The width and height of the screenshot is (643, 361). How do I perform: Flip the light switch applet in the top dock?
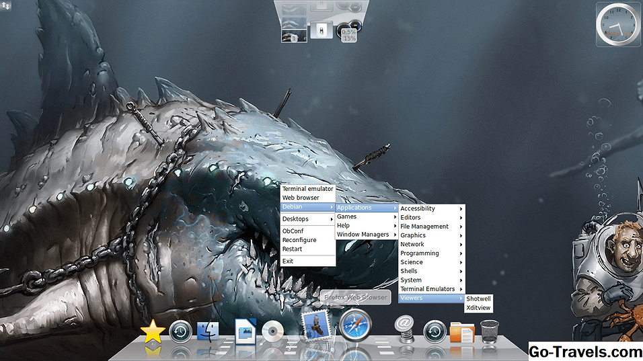(321, 30)
